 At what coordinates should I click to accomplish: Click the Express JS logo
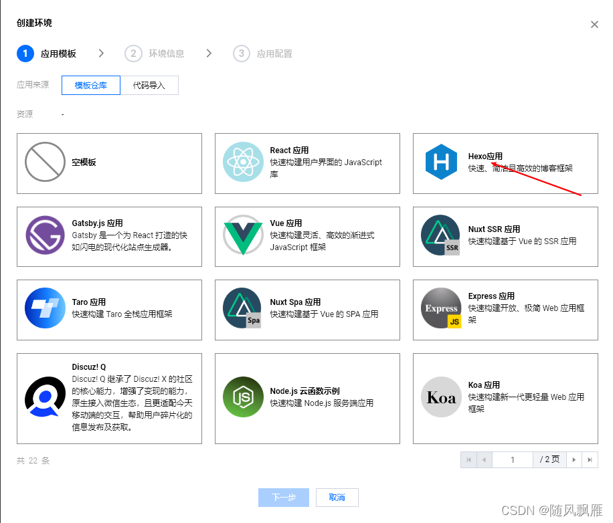441,308
